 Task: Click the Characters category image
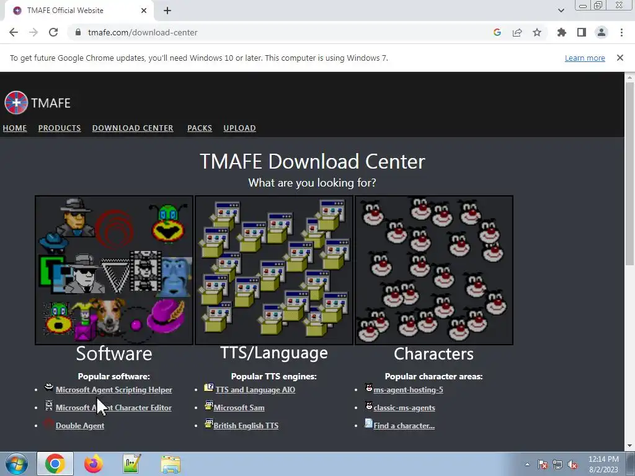tap(434, 270)
